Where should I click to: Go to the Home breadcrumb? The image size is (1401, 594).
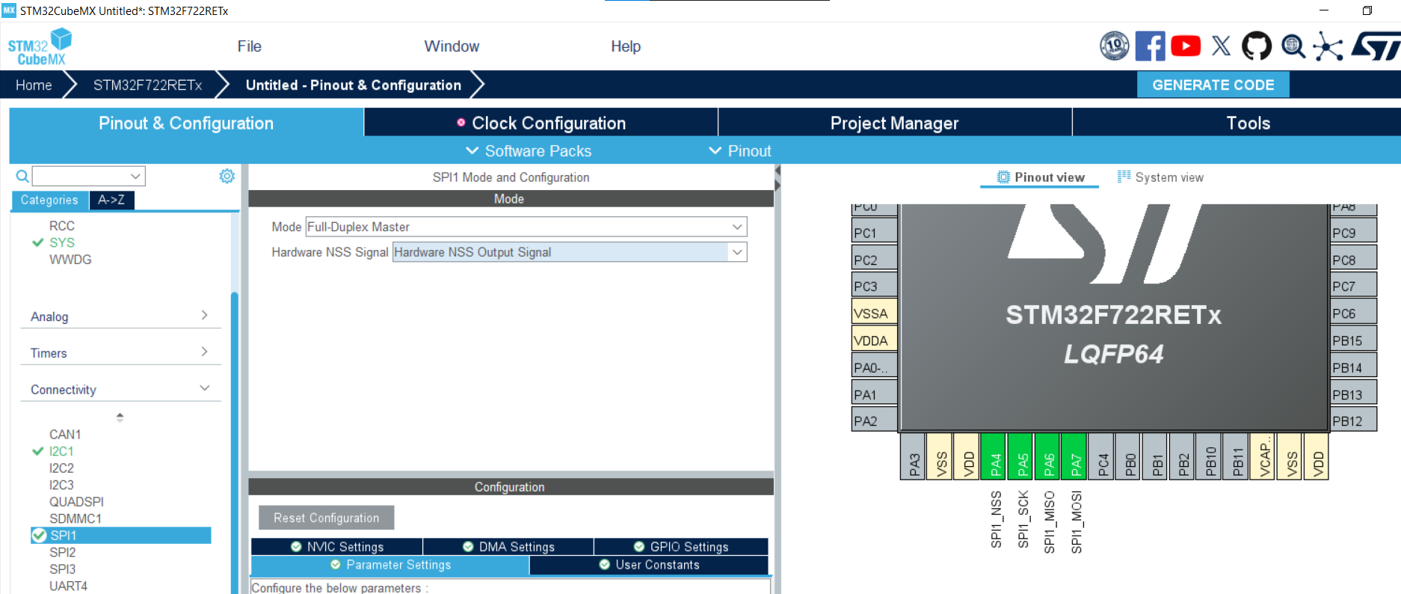pos(34,85)
